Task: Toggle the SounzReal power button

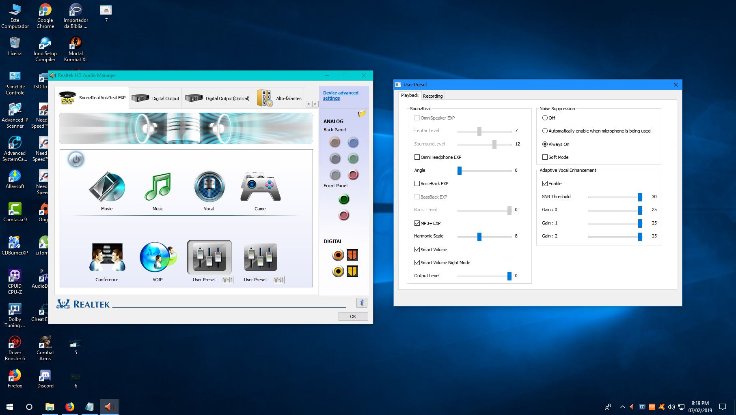Action: (76, 159)
